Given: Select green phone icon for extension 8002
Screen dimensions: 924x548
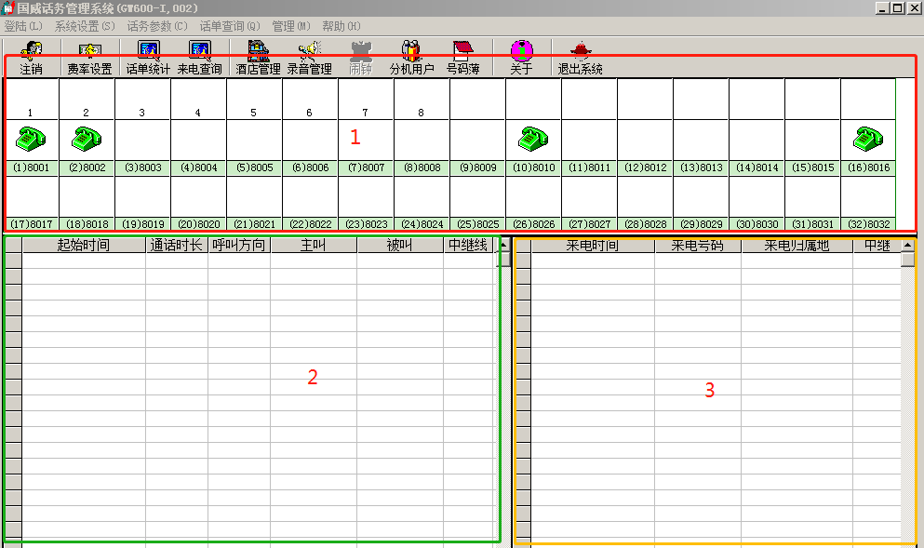Looking at the screenshot, I should point(87,139).
